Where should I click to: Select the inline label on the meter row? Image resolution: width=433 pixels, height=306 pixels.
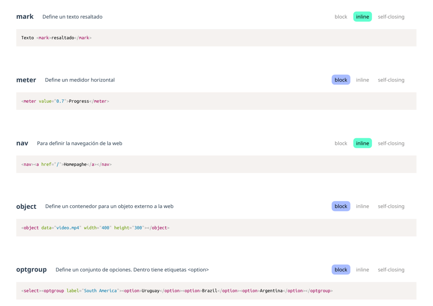coord(362,79)
